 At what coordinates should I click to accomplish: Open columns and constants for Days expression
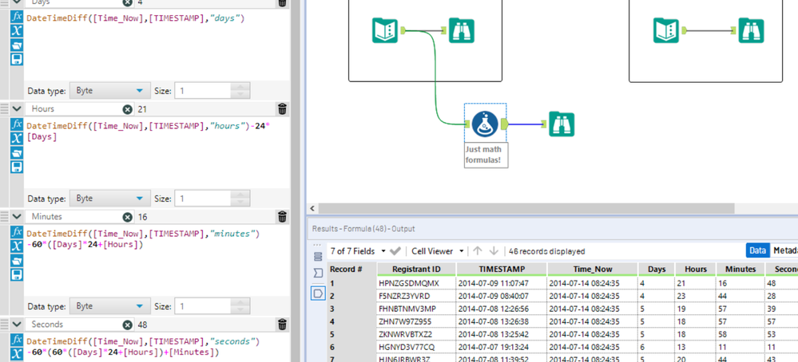click(17, 30)
